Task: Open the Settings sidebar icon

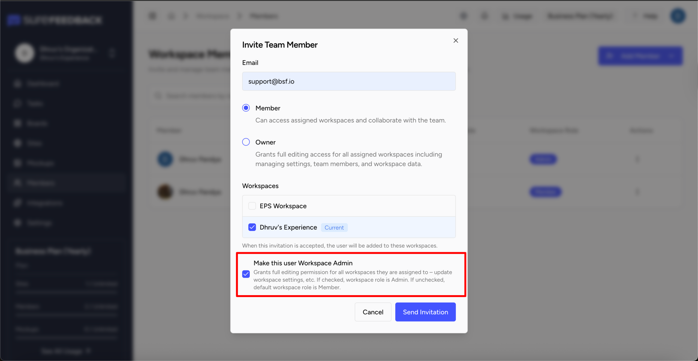Action: coord(18,223)
